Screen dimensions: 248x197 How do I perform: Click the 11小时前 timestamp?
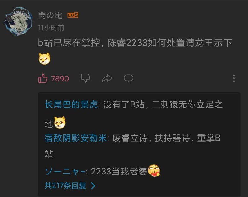click(x=51, y=28)
